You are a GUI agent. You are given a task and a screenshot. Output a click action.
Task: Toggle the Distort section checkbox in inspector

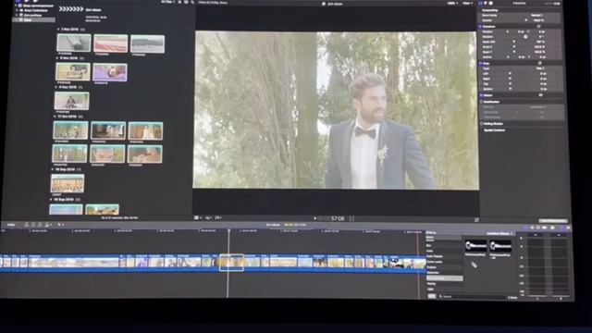(x=481, y=95)
